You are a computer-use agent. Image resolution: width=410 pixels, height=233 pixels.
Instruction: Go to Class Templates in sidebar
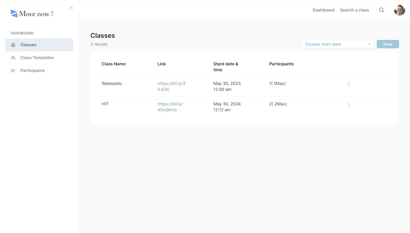pyautogui.click(x=37, y=58)
